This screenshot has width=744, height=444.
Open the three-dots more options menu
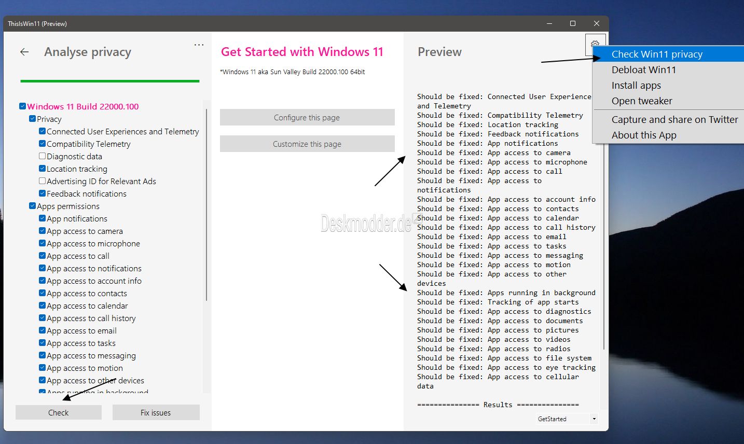tap(199, 45)
